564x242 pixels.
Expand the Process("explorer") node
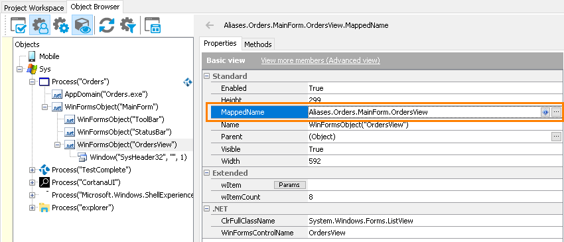click(32, 208)
